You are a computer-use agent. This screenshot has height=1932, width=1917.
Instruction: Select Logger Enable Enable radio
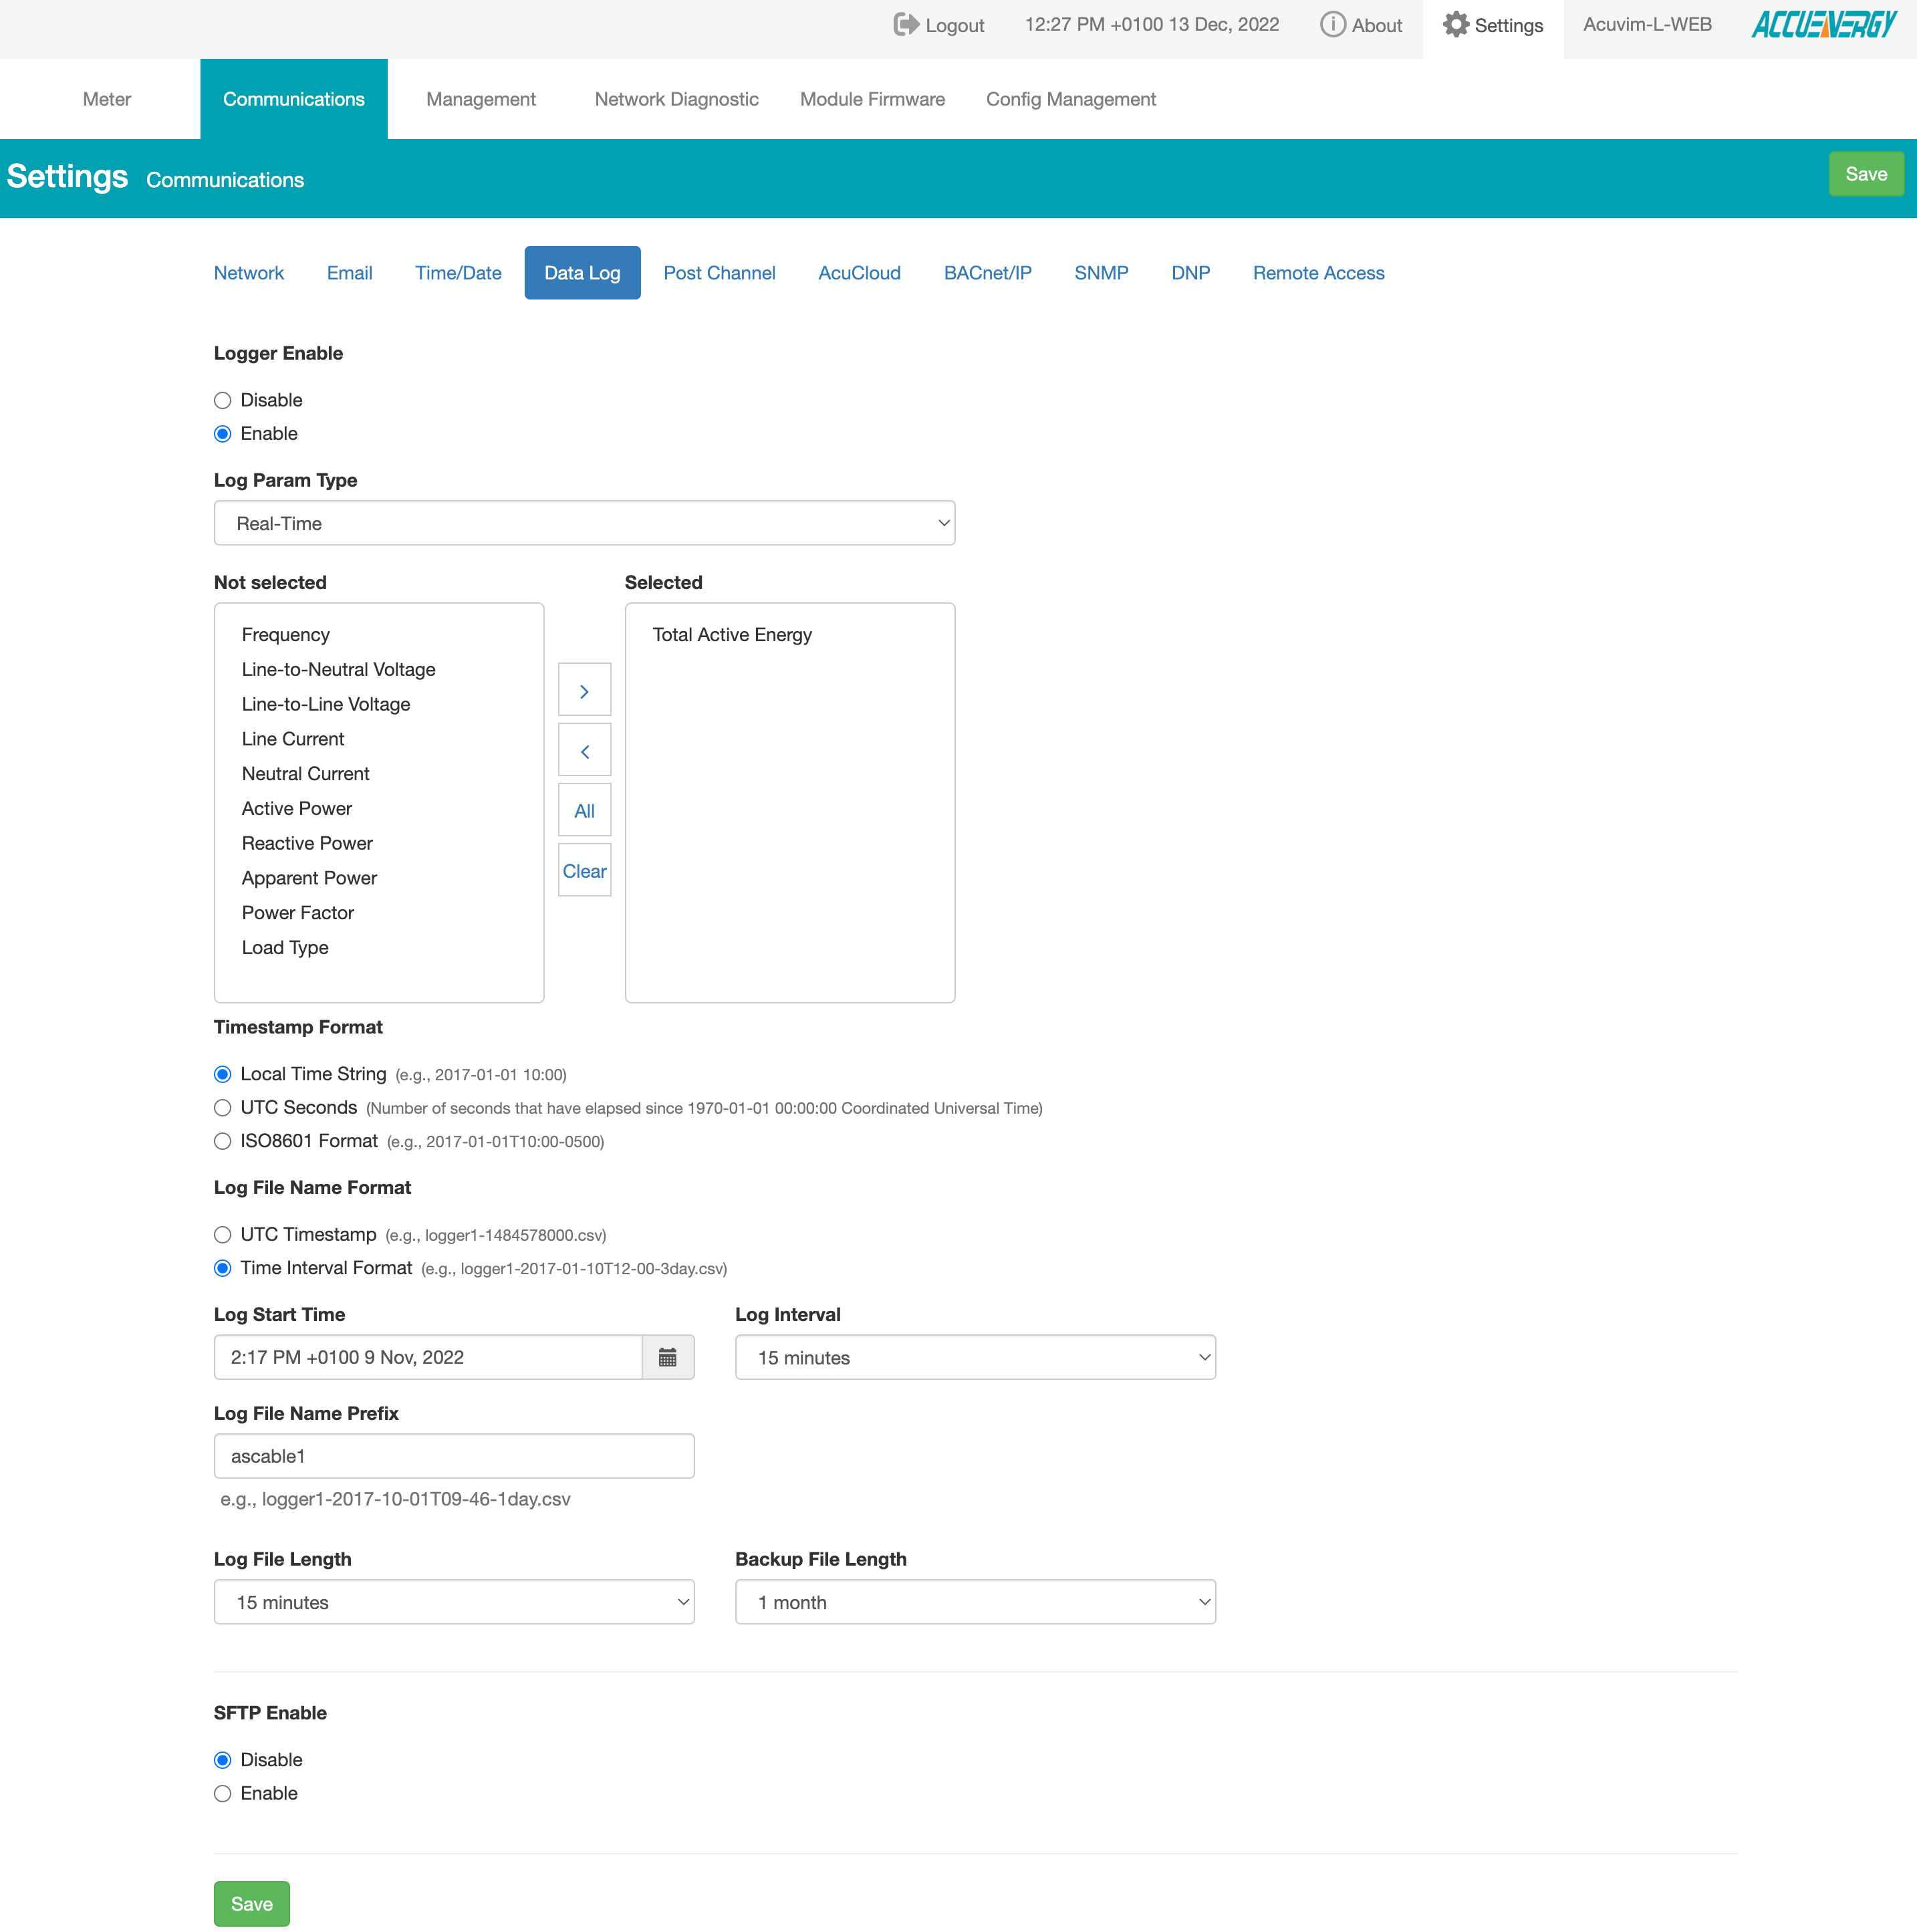tap(223, 434)
